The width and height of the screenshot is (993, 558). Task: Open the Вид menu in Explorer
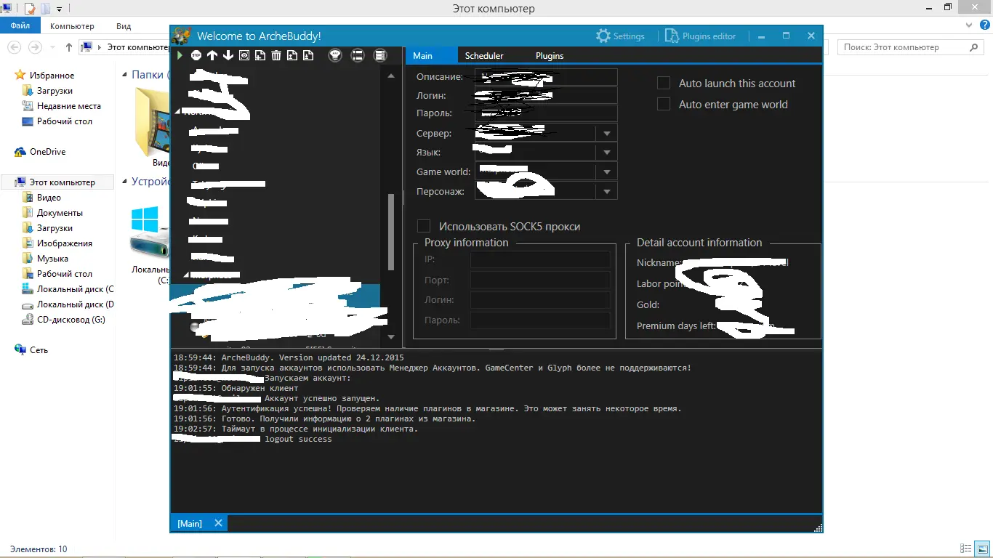pyautogui.click(x=124, y=26)
